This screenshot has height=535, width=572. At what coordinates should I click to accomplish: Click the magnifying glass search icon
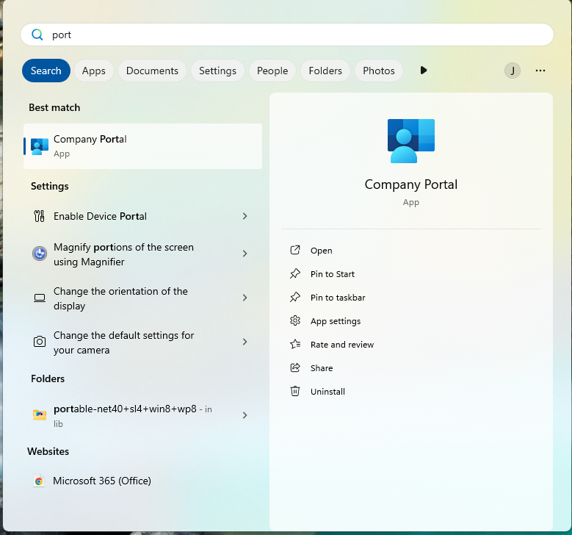(37, 35)
